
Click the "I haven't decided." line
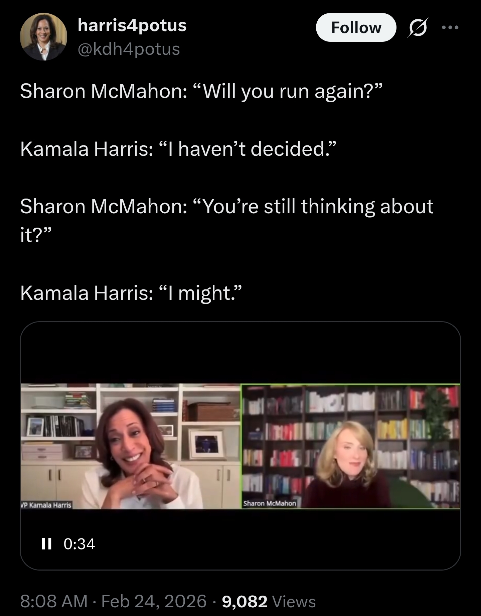177,149
